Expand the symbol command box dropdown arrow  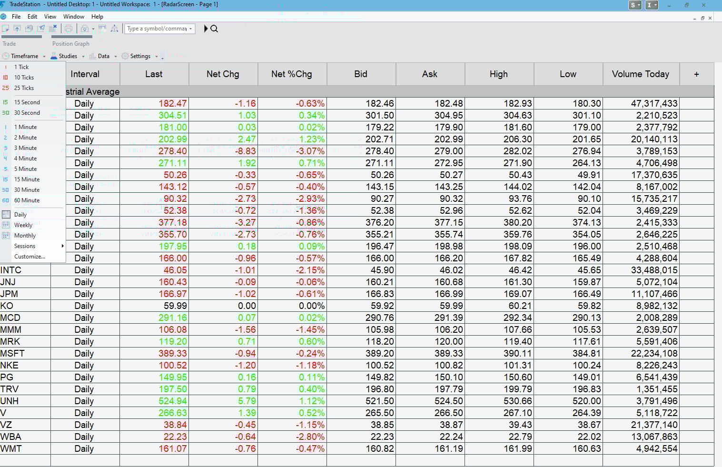click(190, 29)
